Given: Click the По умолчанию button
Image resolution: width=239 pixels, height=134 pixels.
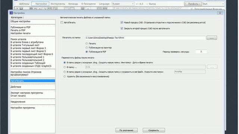Looking at the screenshot, I should [127, 130].
